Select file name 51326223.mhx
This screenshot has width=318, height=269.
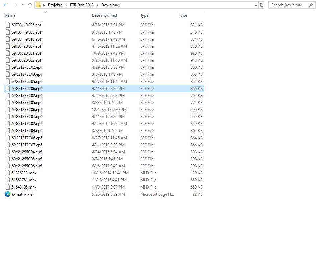24,173
